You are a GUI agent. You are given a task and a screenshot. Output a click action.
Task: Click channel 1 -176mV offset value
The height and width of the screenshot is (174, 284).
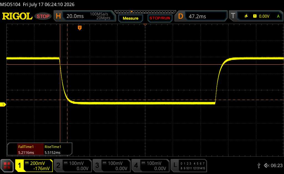pos(42,168)
